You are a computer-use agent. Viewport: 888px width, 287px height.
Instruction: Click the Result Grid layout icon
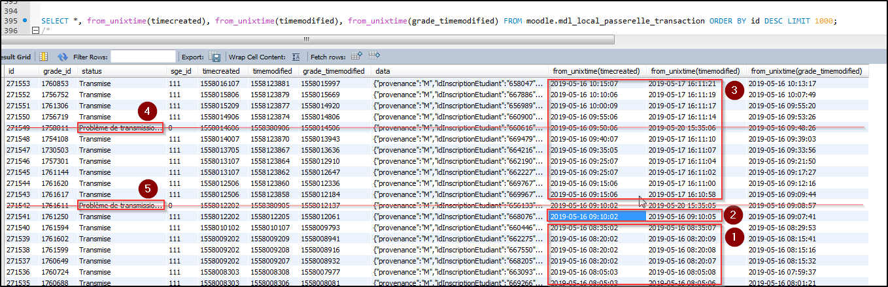[43, 57]
